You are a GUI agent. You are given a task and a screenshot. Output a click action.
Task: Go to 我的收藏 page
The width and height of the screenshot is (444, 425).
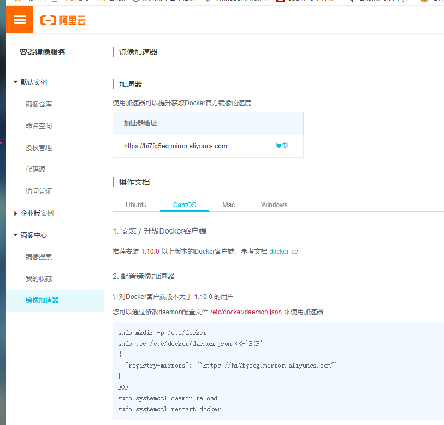click(38, 278)
